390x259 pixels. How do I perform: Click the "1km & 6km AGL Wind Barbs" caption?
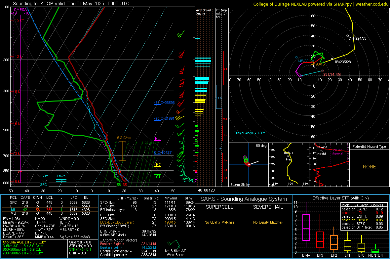pos(175,253)
